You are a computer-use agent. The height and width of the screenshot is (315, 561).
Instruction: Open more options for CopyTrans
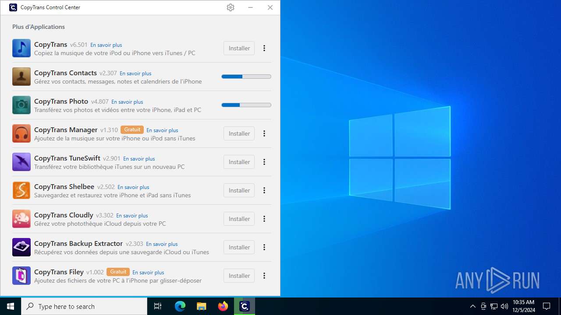264,48
